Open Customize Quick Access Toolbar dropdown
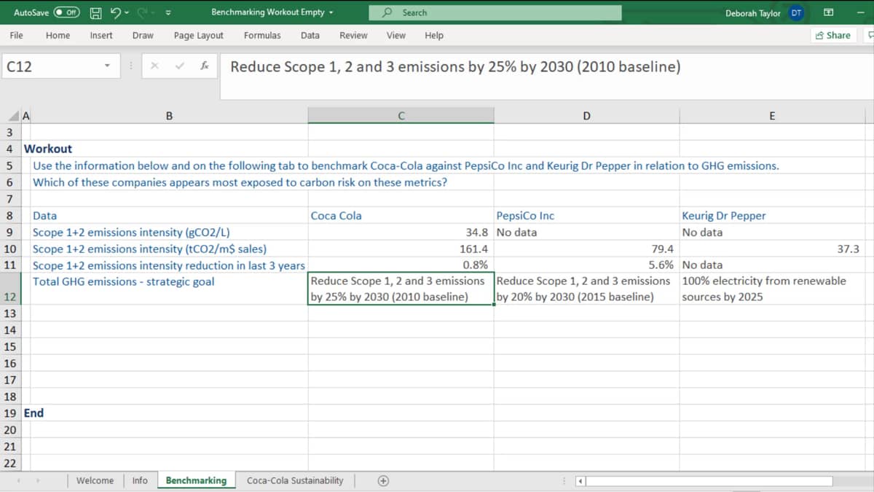This screenshot has height=492, width=874. (168, 12)
